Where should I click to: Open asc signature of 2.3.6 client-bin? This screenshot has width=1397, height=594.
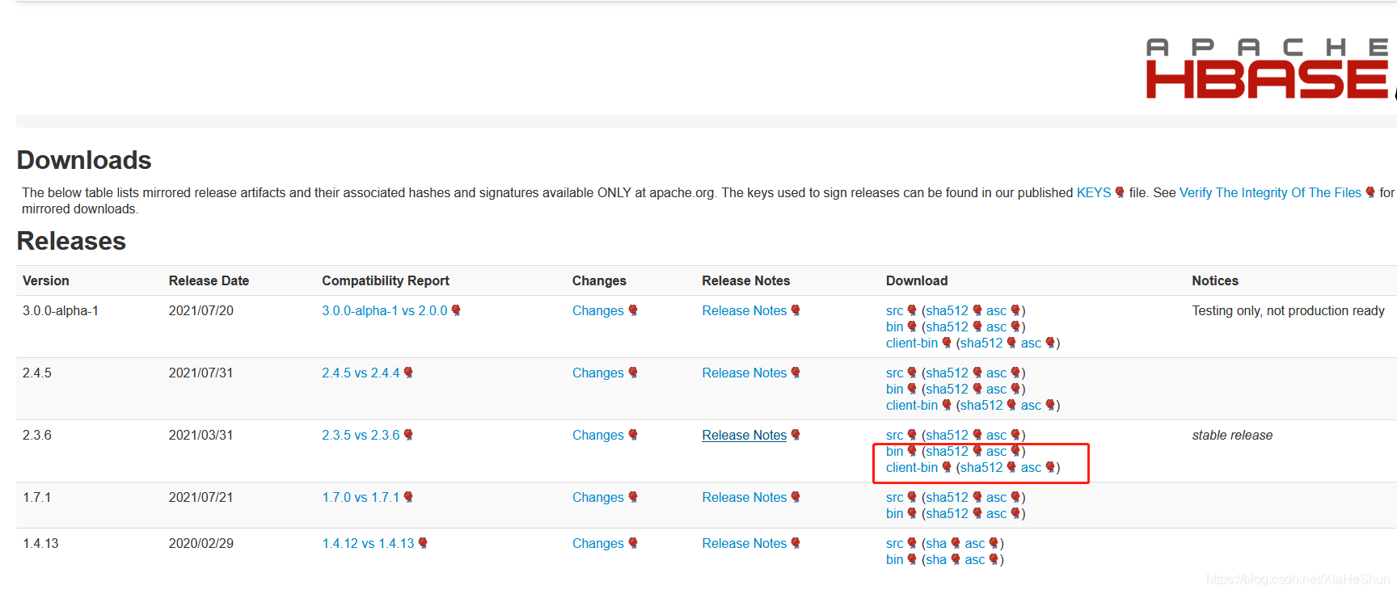point(1031,467)
